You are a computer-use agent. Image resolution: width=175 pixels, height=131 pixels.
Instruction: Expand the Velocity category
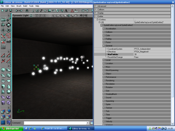point(104,121)
